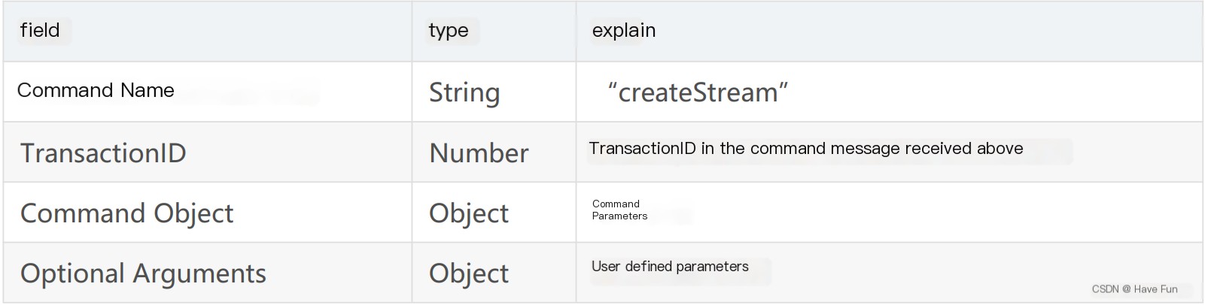Viewport: 1205px width, 305px height.
Task: Click the TransactionID explanation sentence
Action: tap(805, 149)
